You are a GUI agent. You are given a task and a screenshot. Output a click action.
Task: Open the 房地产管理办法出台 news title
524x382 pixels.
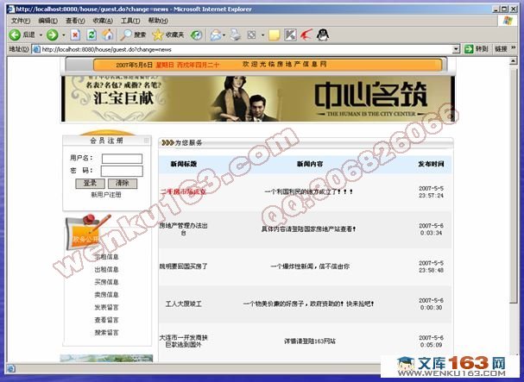[x=184, y=229]
